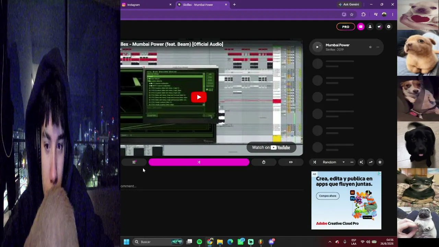Image resolution: width=439 pixels, height=247 pixels.
Task: Bookmark this page with the star
Action: [352, 14]
